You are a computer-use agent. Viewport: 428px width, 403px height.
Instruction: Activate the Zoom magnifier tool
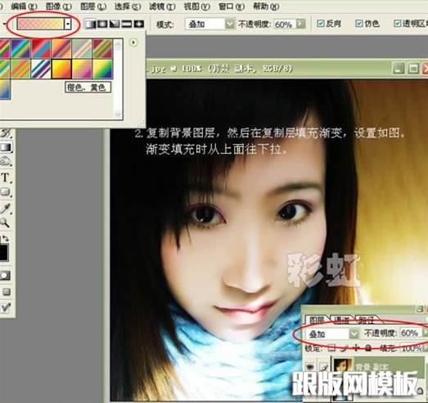pyautogui.click(x=5, y=223)
